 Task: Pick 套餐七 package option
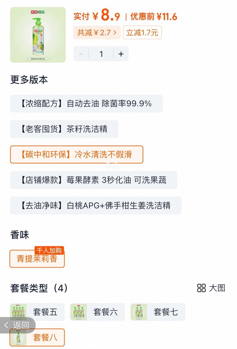click(x=158, y=312)
